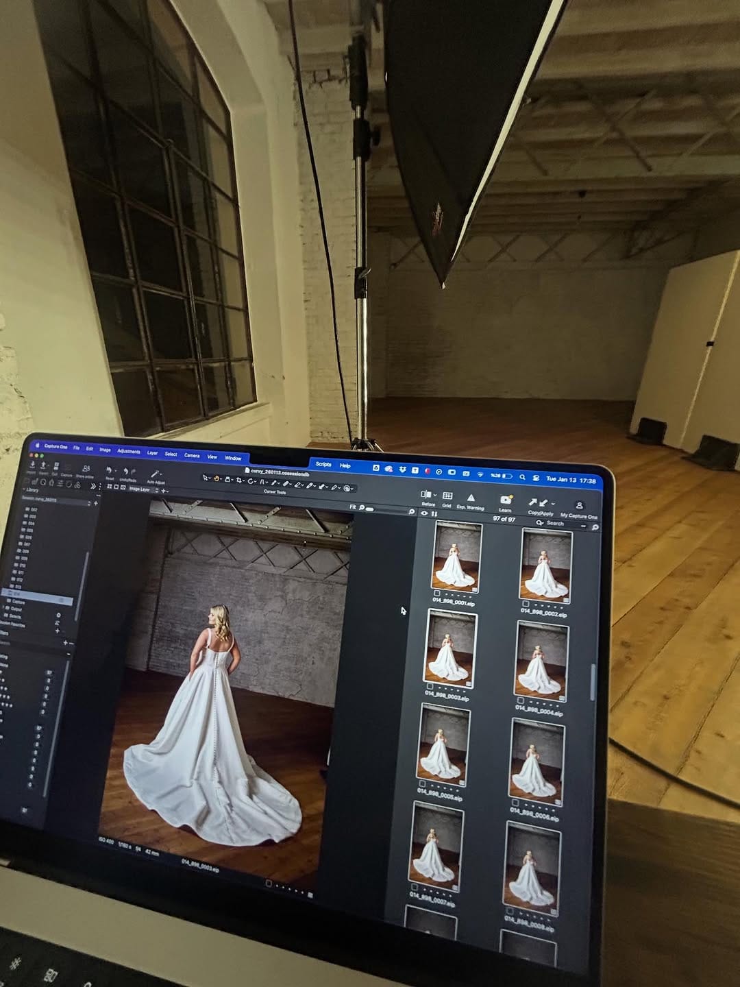
Task: Click the Import toolbar icon
Action: click(x=32, y=464)
